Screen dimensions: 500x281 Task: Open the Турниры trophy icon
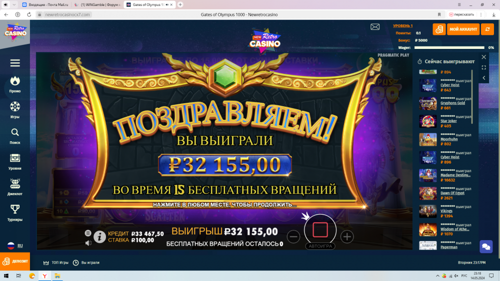click(15, 209)
